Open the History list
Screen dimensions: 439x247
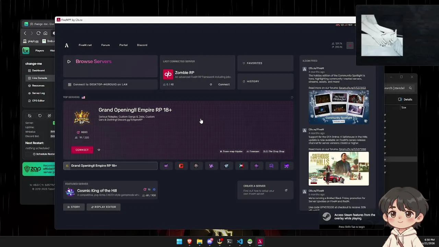265,81
